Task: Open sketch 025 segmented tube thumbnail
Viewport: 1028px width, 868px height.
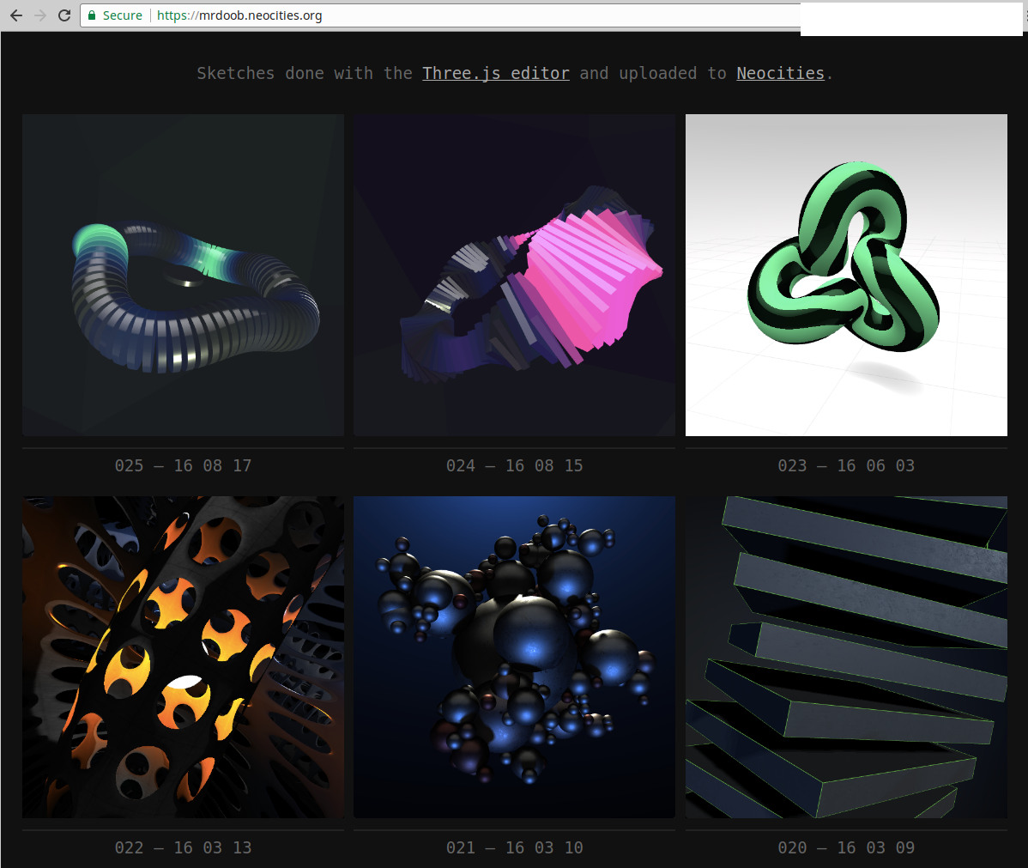Action: (x=183, y=275)
